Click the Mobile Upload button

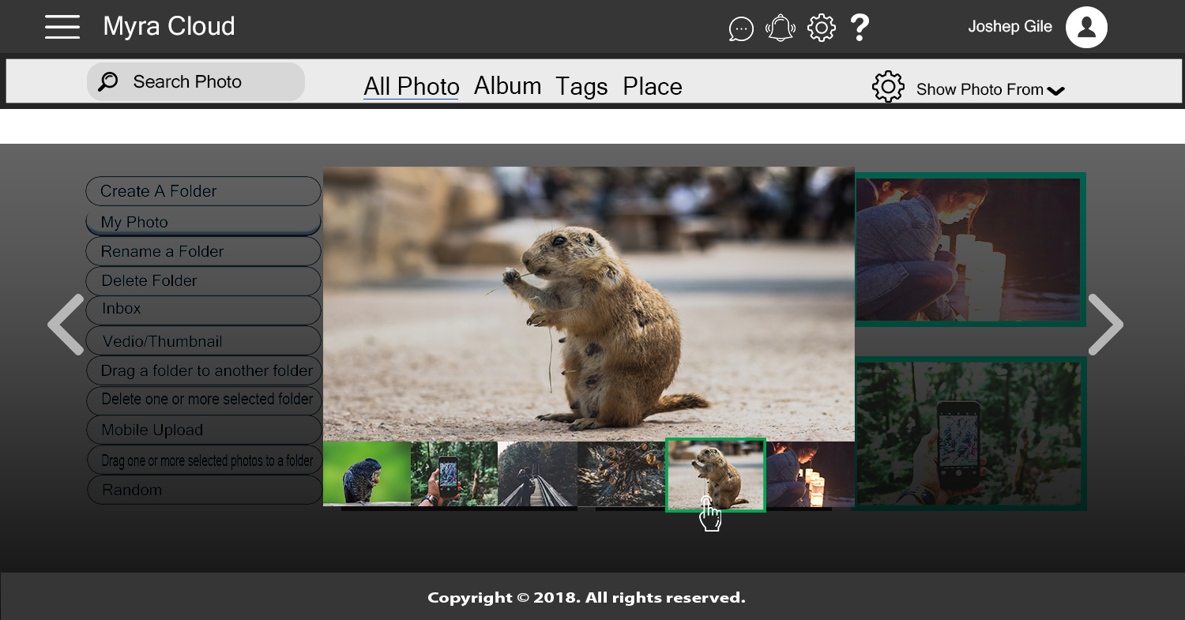pos(203,430)
